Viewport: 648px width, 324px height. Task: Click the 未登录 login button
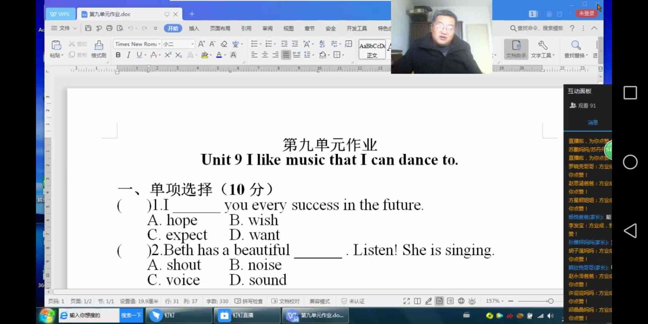[x=586, y=13]
